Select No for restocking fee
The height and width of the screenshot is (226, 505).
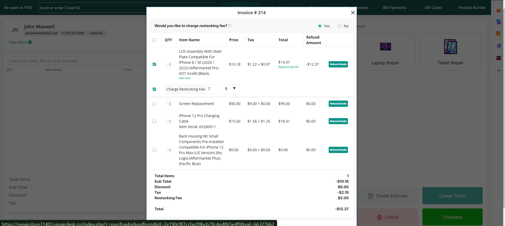click(339, 26)
